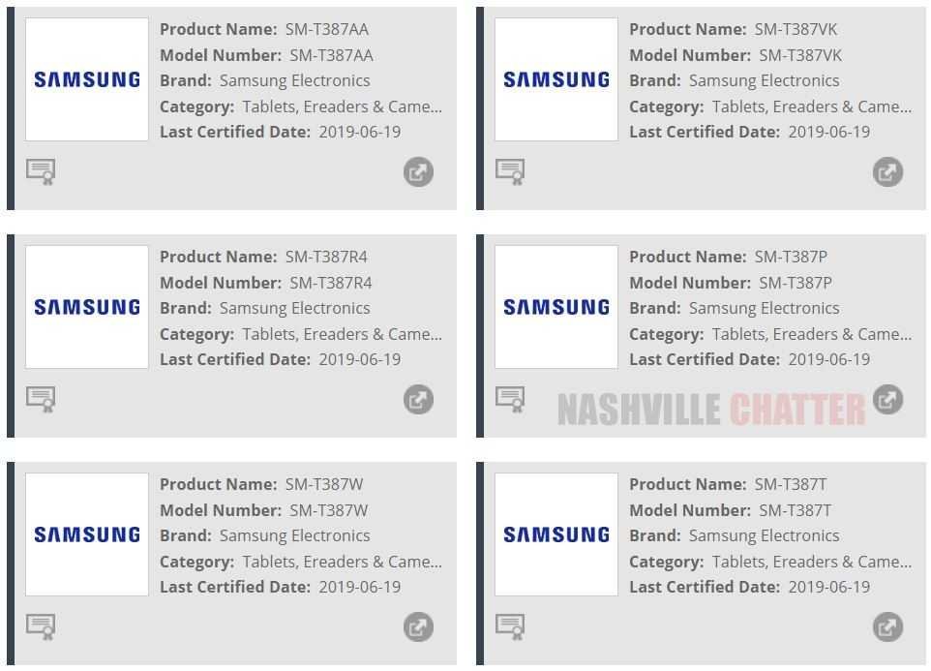The height and width of the screenshot is (671, 931).
Task: Click Samsung logo thumbnail on SM-T387VK card
Action: 556,79
